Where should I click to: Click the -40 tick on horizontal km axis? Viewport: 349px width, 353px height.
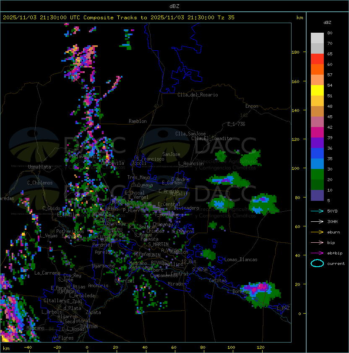coord(28,348)
